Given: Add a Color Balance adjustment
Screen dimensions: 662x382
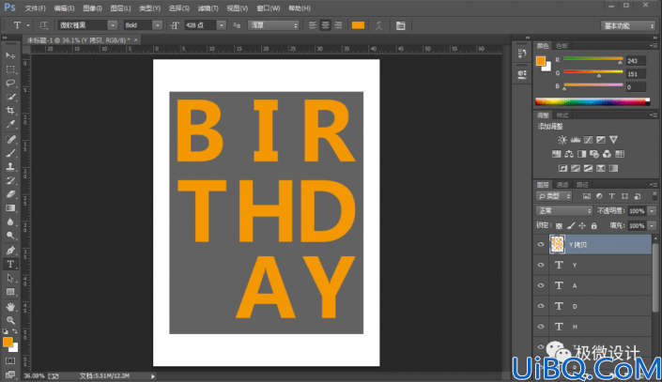Looking at the screenshot, I should point(569,154).
